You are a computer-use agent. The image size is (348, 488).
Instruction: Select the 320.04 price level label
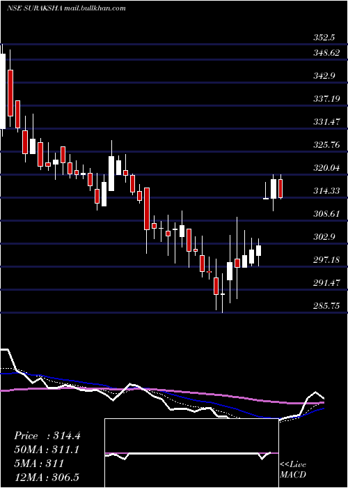click(326, 168)
